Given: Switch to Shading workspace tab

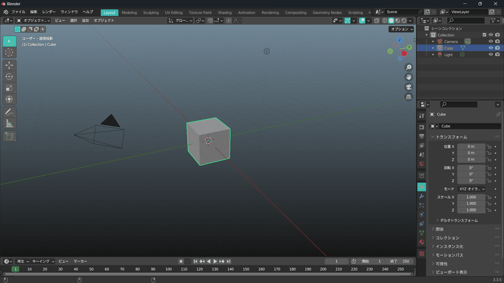Looking at the screenshot, I should point(225,13).
